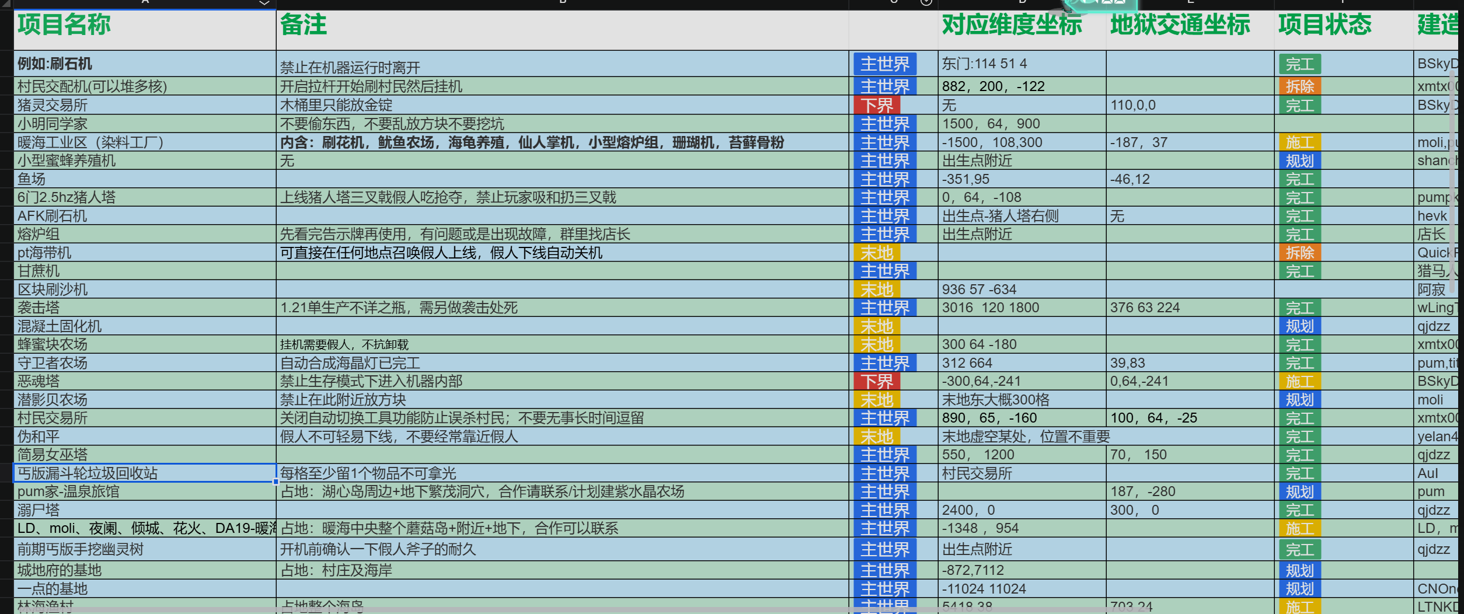Click the 猪灵交易所 project name cell
The width and height of the screenshot is (1464, 614).
click(x=145, y=105)
